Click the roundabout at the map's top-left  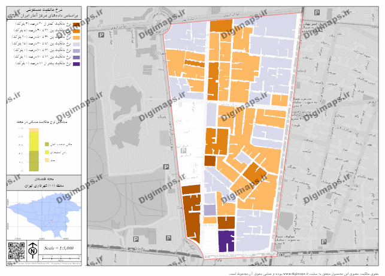(x=160, y=17)
